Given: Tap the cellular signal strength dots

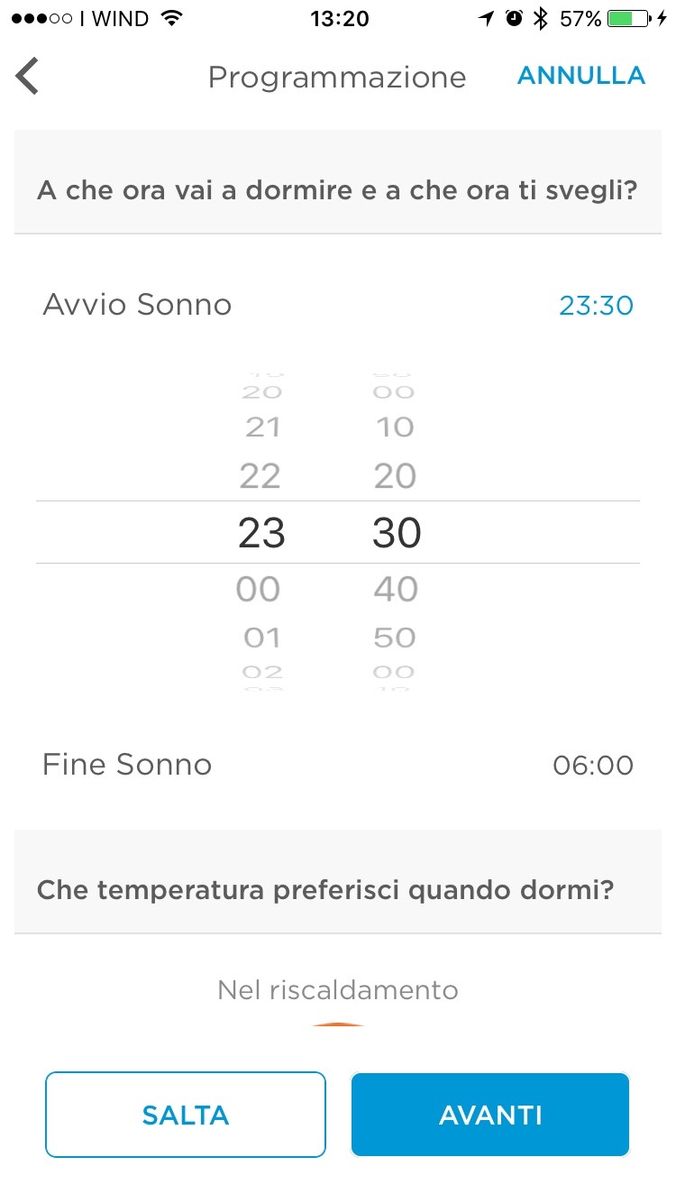Looking at the screenshot, I should 41,18.
